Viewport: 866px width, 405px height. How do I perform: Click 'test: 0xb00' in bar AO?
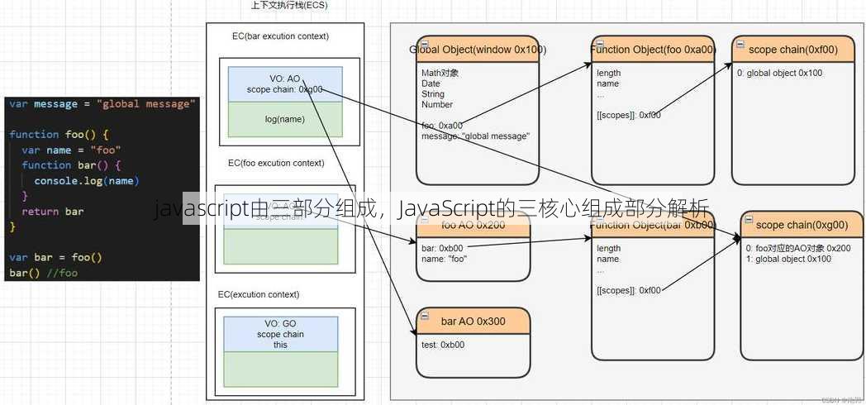click(x=443, y=345)
